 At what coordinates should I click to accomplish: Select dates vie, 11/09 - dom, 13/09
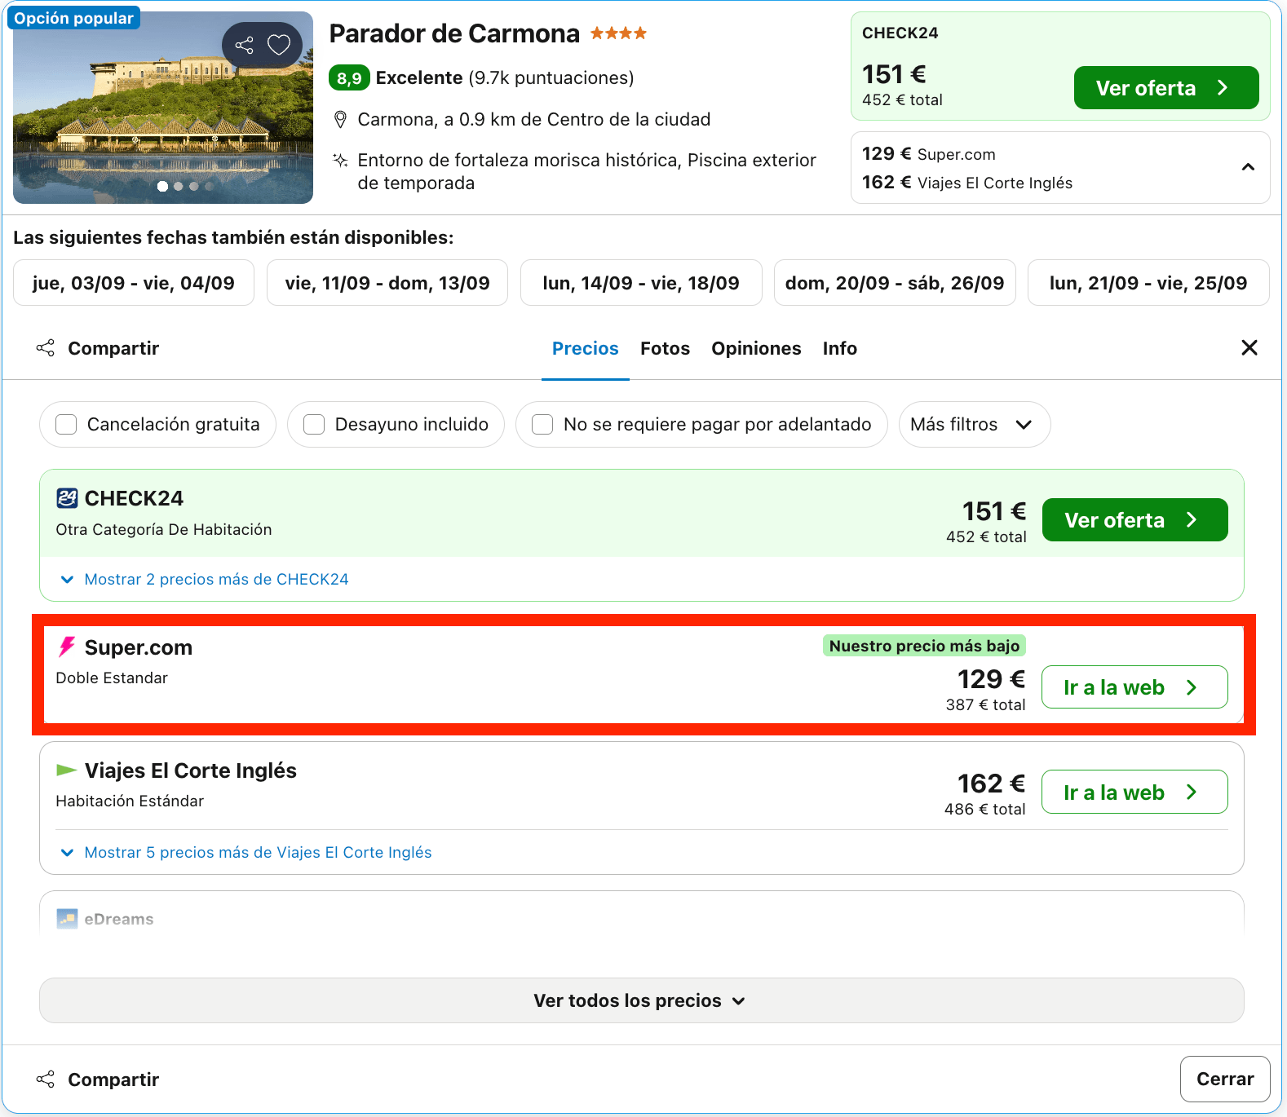387,283
